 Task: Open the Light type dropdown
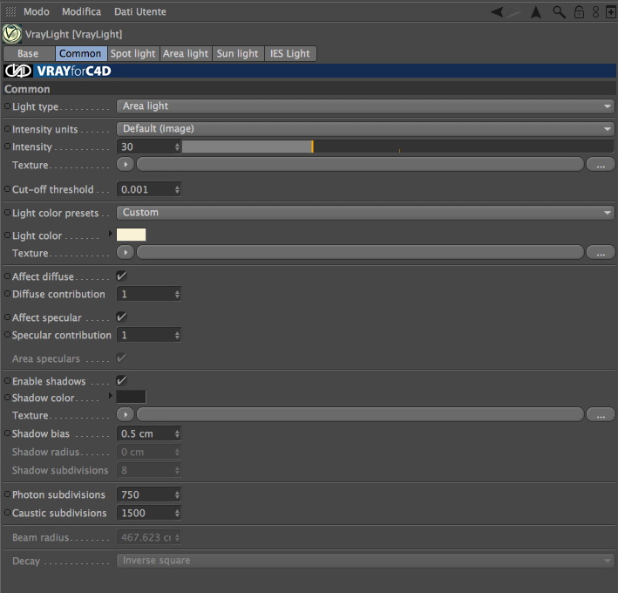[x=365, y=106]
